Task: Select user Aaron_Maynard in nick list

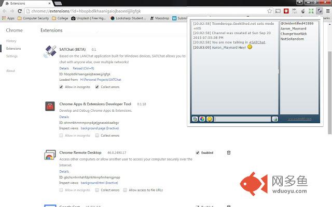Action: coord(294,28)
